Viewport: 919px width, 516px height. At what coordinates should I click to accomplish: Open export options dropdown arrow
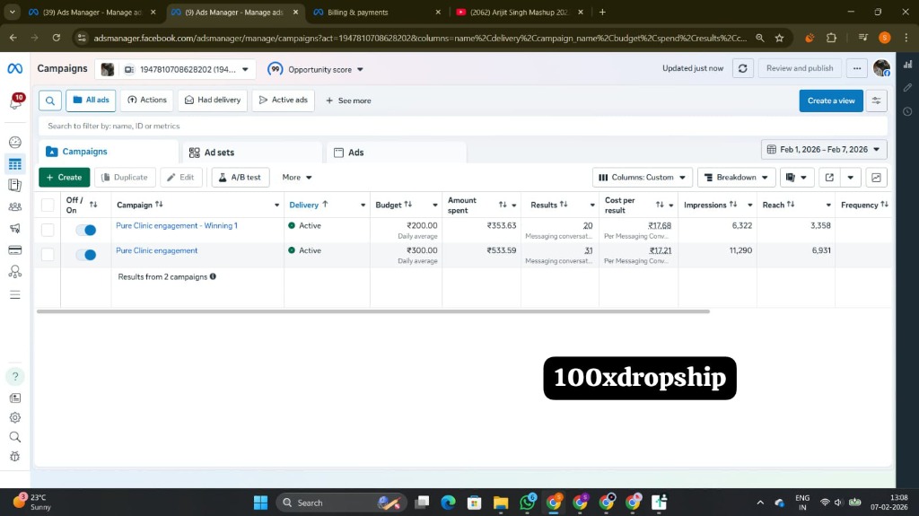pos(851,178)
